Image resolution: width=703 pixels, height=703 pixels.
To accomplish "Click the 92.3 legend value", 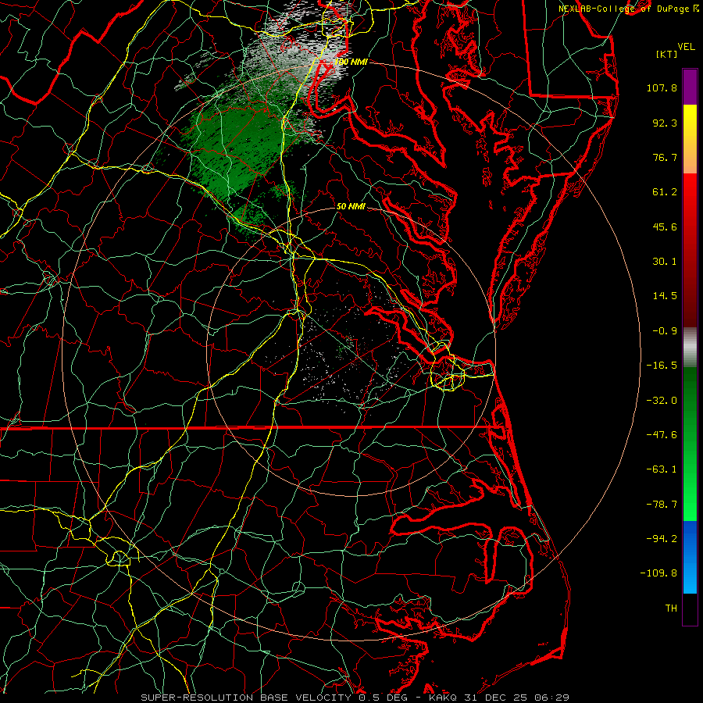I will pos(665,123).
